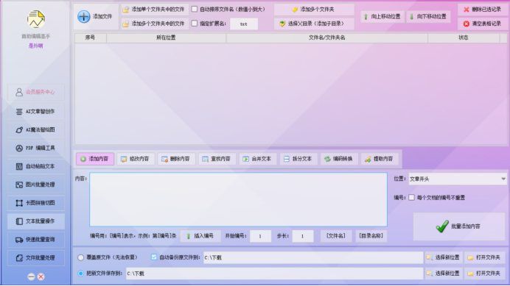Click the 步长 input field
Screen dimensions: 510x286
(303, 236)
